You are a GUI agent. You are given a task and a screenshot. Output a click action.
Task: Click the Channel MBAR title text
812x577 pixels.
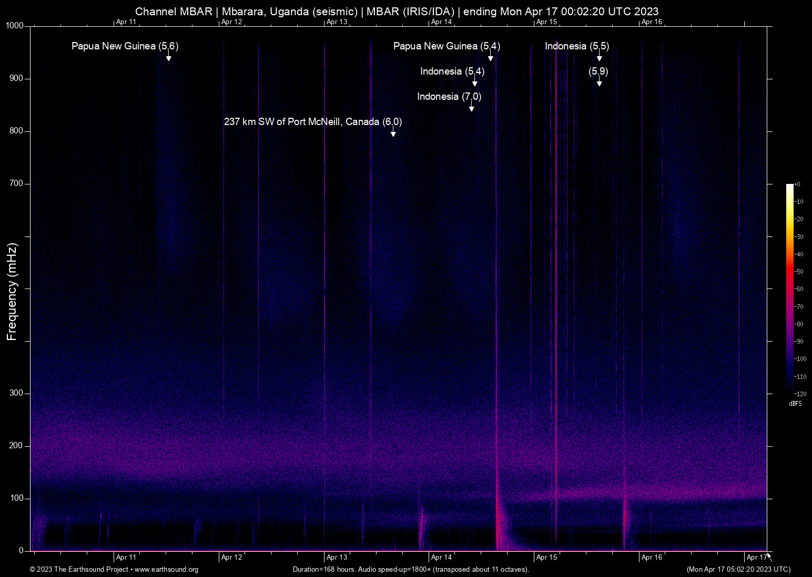pos(174,11)
